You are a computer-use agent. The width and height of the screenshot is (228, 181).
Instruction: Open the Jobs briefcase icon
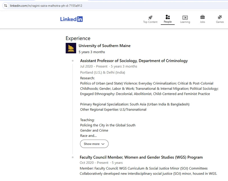click(x=202, y=17)
